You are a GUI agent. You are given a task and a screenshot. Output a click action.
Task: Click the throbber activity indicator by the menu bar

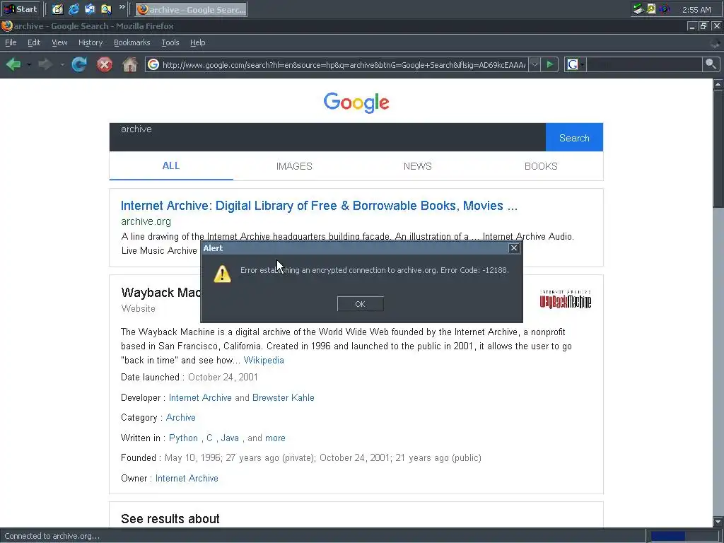coord(715,43)
